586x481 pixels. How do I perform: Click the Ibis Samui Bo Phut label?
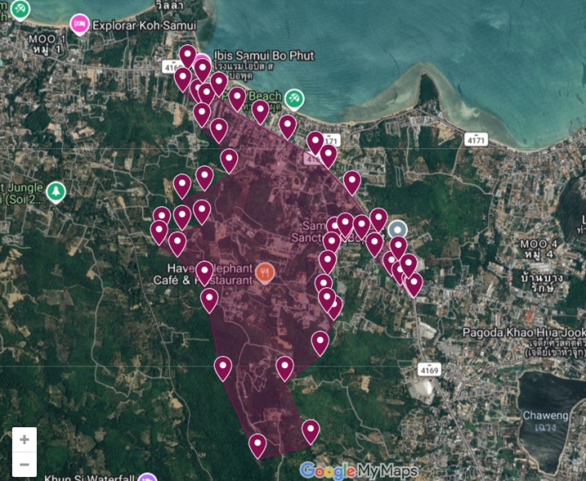[263, 56]
